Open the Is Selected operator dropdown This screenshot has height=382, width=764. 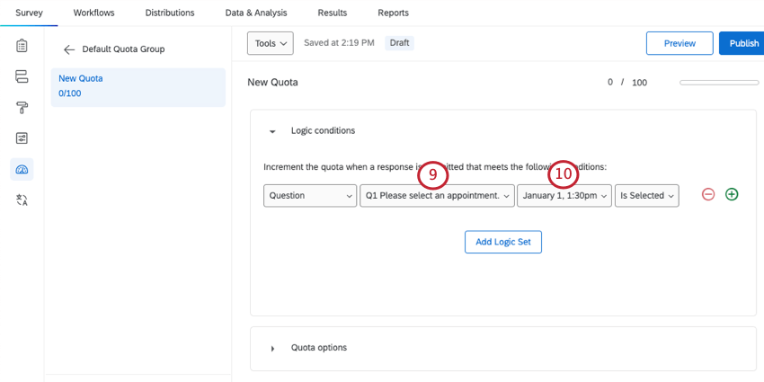tap(646, 195)
